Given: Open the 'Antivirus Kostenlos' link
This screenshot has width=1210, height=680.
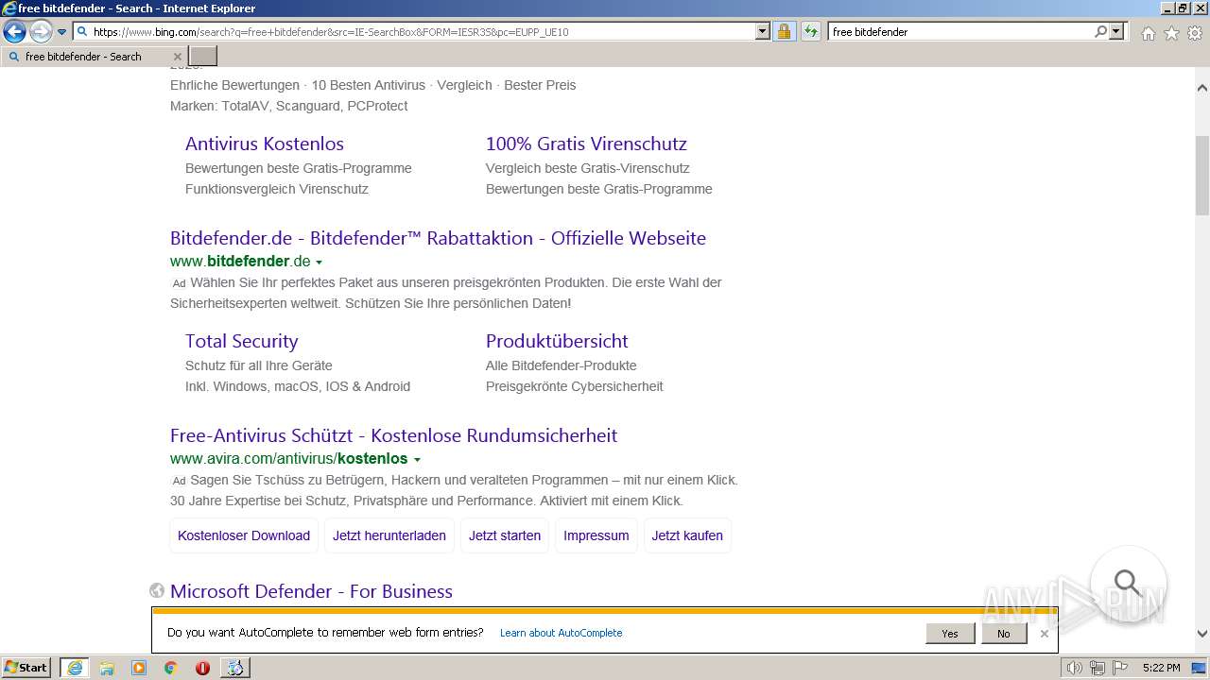Looking at the screenshot, I should click(265, 144).
